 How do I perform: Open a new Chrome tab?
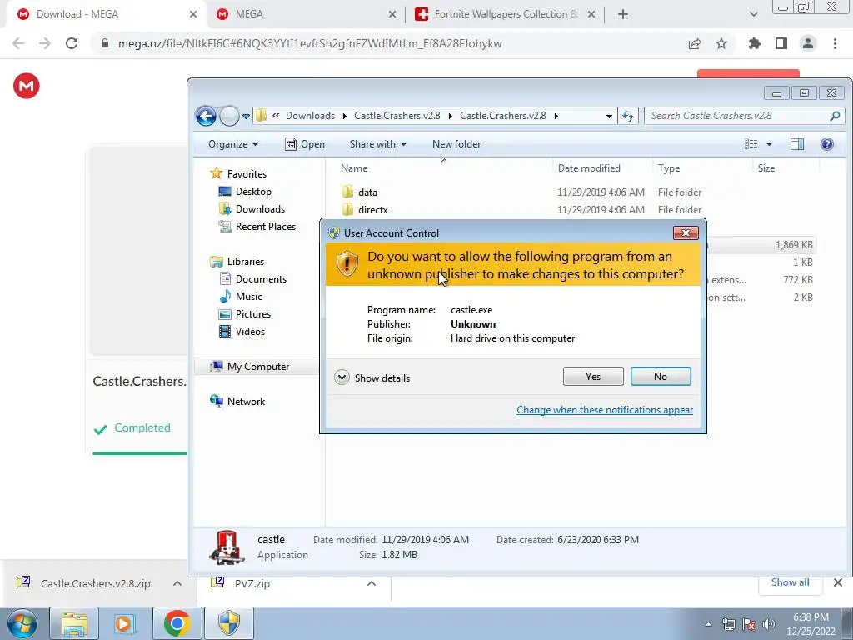[623, 15]
